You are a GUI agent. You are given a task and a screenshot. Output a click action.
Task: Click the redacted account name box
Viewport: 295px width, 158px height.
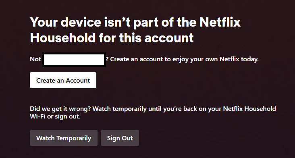click(74, 60)
